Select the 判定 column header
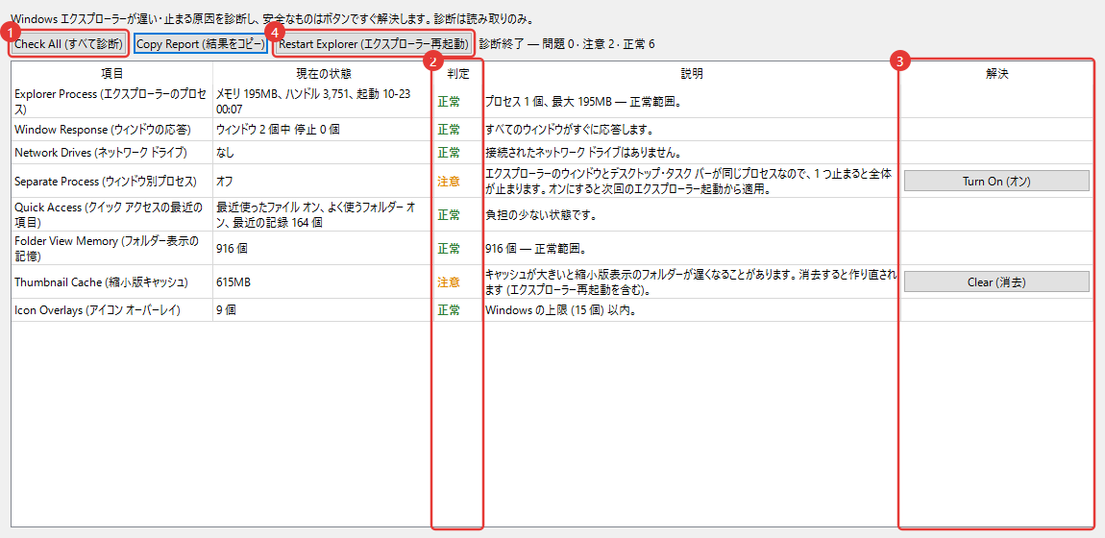 click(458, 73)
